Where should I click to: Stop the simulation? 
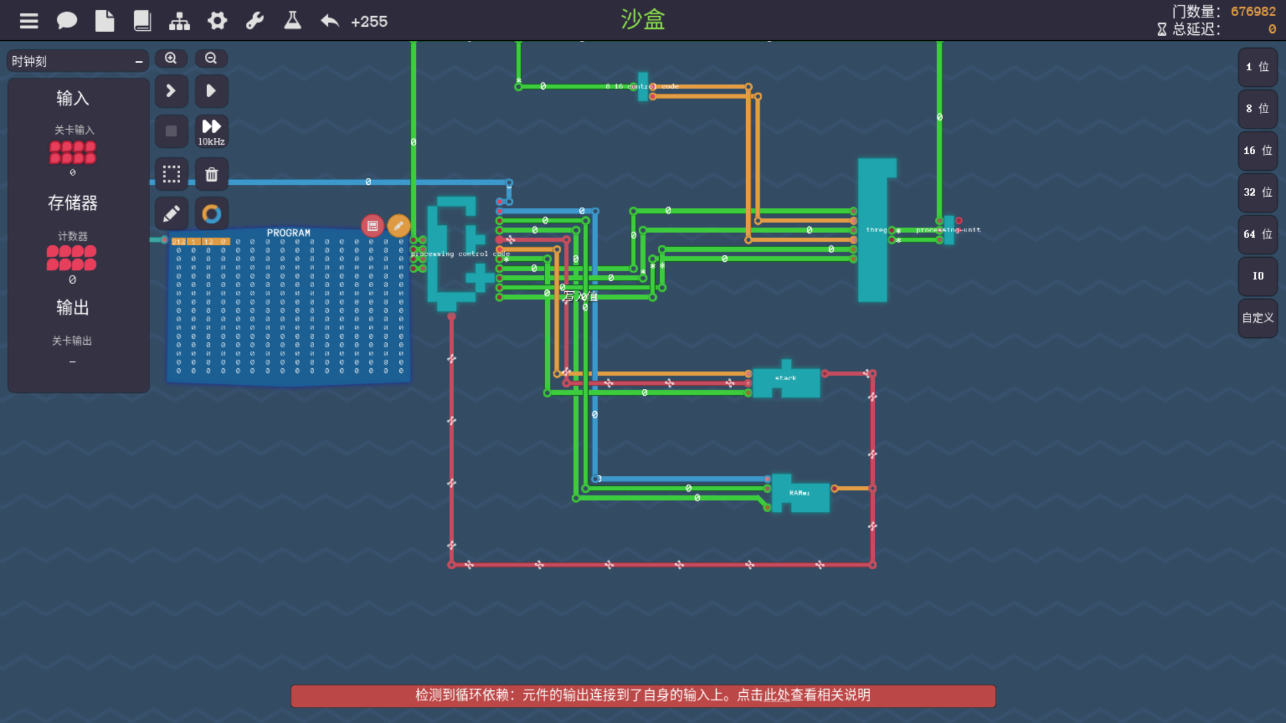coord(171,131)
